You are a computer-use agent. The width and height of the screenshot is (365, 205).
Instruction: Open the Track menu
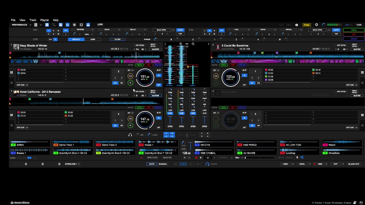click(33, 20)
